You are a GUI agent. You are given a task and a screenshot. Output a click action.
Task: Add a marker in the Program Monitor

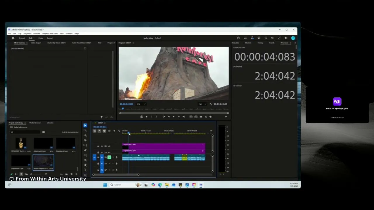click(x=146, y=117)
